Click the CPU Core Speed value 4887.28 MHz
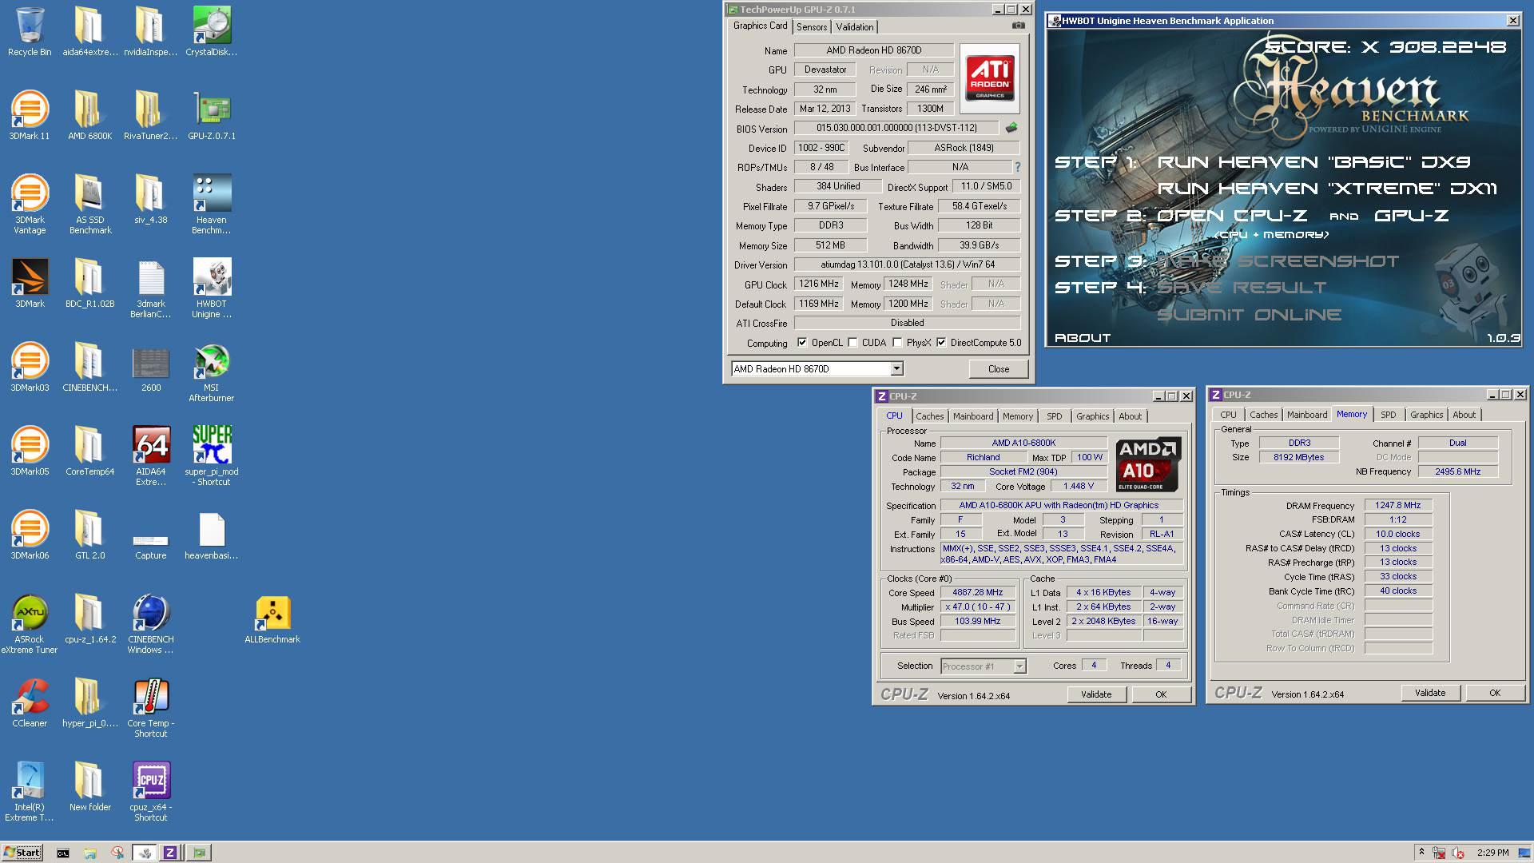This screenshot has width=1534, height=863. click(977, 593)
